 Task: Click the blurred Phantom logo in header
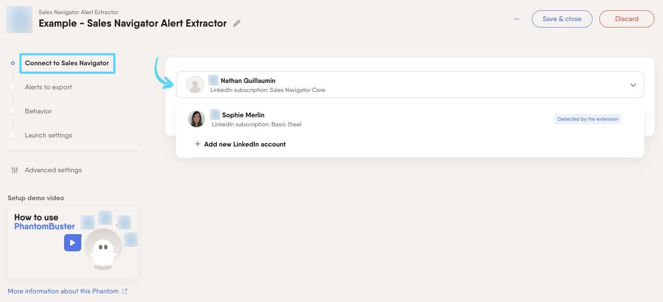(19, 20)
